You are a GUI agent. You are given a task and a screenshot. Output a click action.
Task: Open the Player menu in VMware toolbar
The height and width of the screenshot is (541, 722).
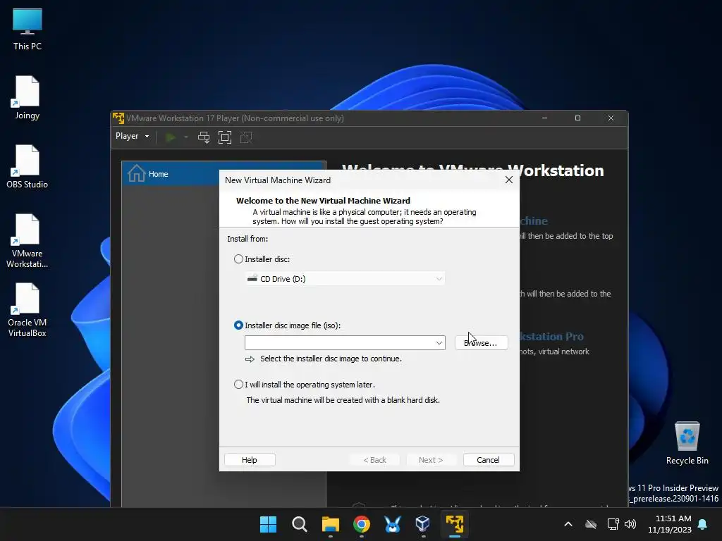pyautogui.click(x=132, y=136)
